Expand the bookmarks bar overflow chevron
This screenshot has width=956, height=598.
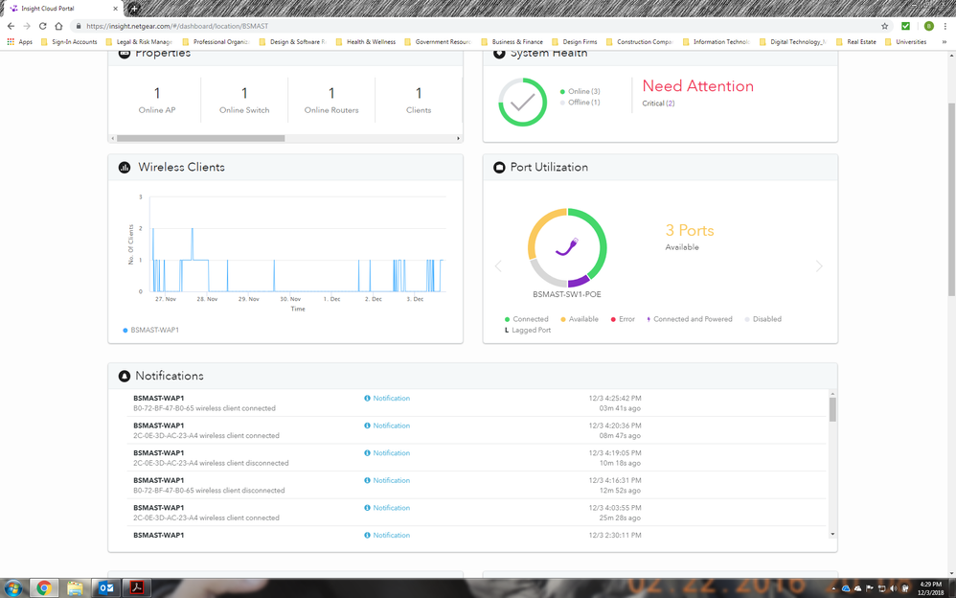point(945,42)
